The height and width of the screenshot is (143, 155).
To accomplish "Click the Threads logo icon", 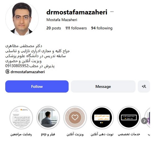I will pos(7,72).
